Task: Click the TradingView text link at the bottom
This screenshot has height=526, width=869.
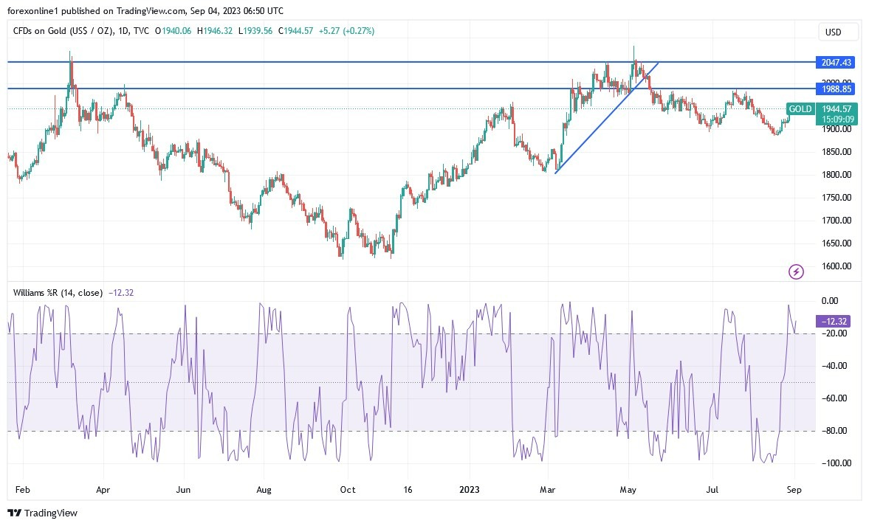Action: [52, 513]
